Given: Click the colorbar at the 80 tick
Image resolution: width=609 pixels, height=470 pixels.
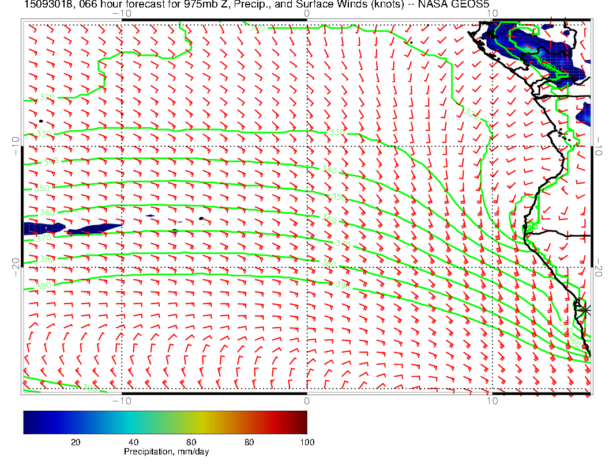Looking at the screenshot, I should pos(249,422).
